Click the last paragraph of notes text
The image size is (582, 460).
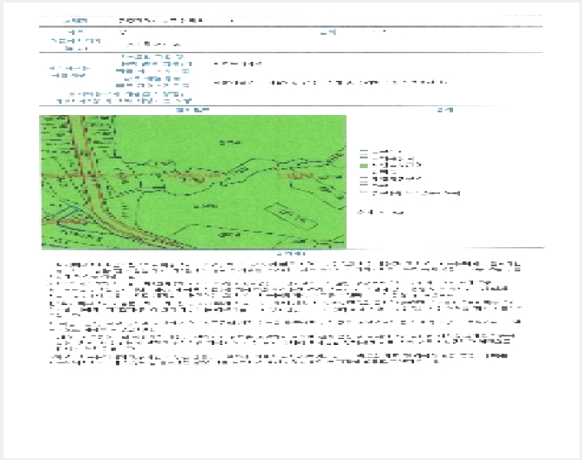(279, 359)
